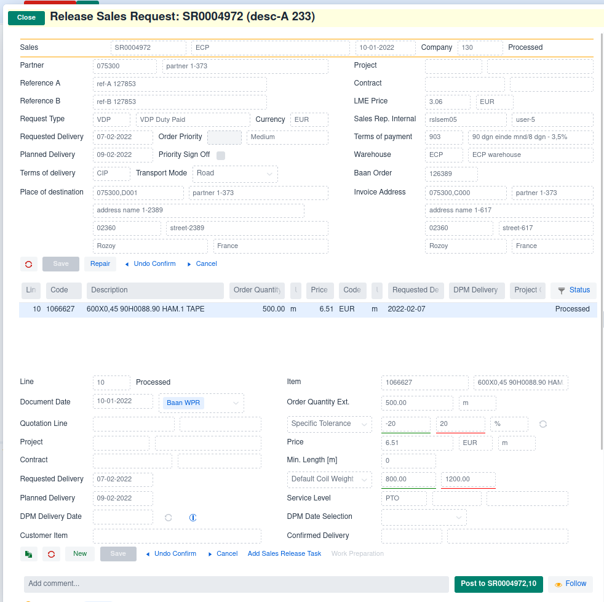Click the red refresh icon beside the header Save button
The width and height of the screenshot is (604, 602).
point(28,265)
